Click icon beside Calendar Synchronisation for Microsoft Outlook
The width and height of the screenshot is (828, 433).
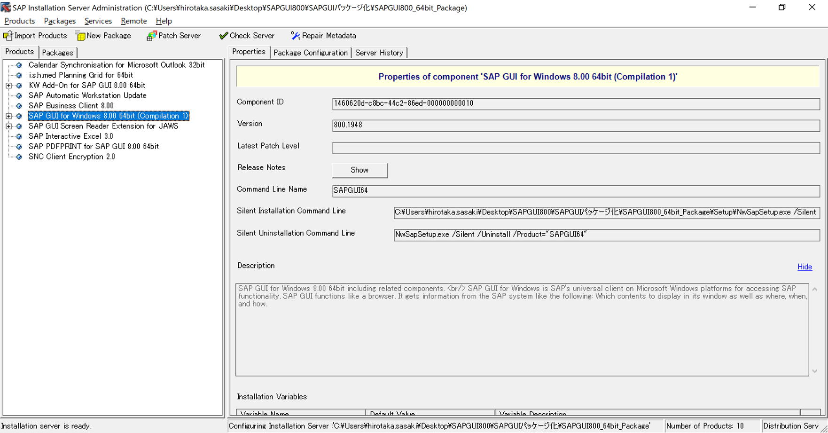[x=19, y=65]
